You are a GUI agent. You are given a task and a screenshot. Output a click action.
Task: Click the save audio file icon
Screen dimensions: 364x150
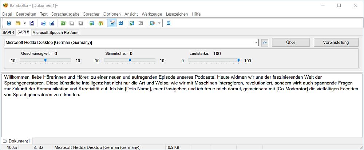point(43,23)
